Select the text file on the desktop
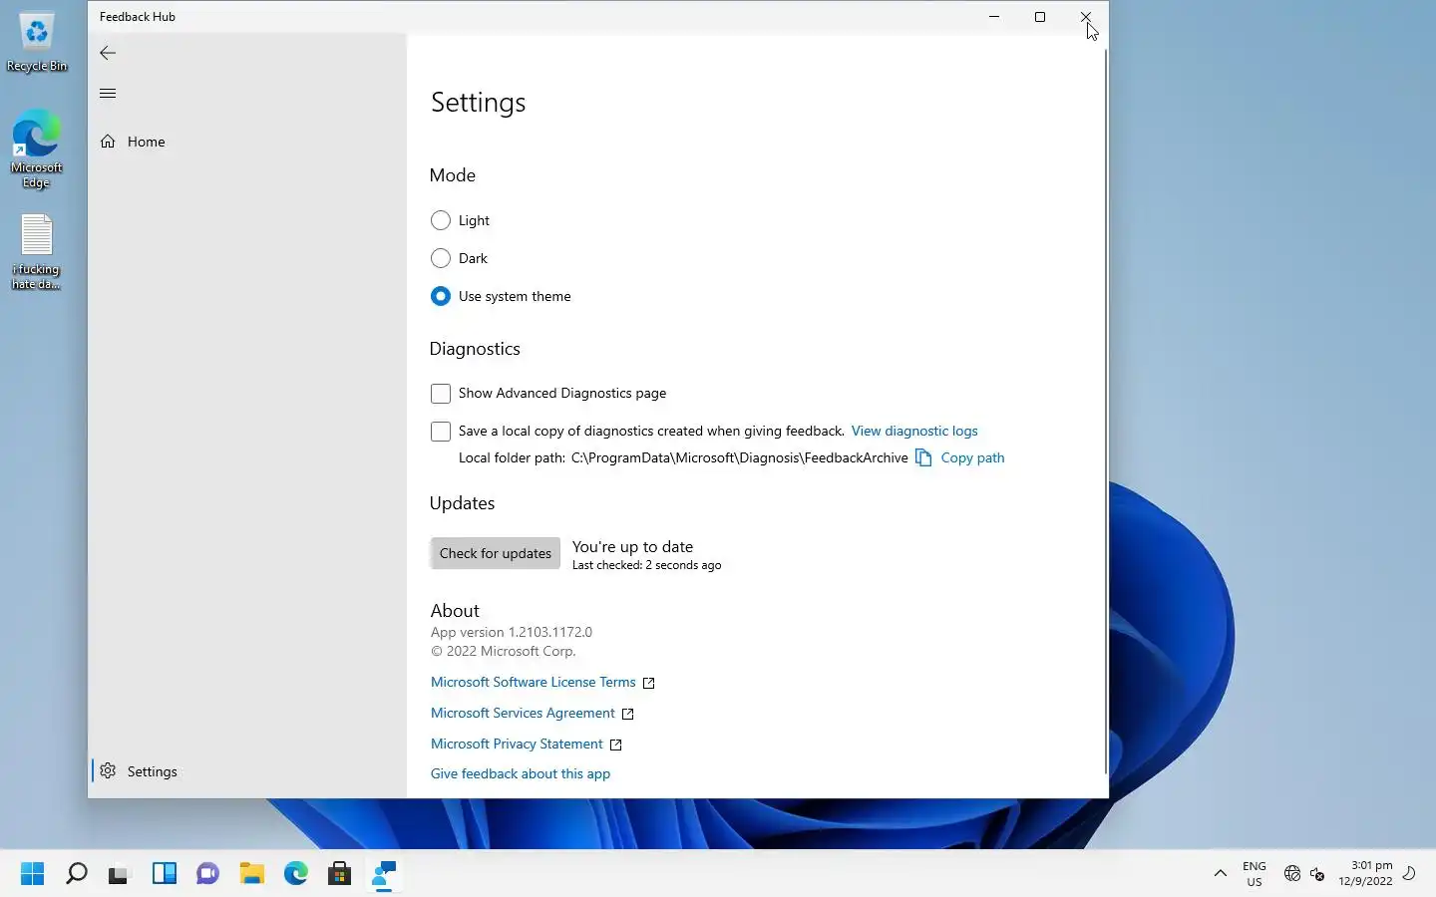This screenshot has width=1436, height=897. [37, 252]
